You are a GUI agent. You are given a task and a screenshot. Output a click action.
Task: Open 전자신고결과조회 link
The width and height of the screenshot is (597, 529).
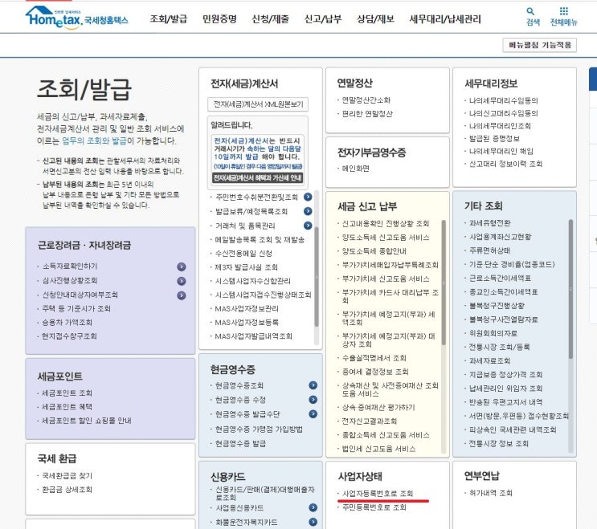370,421
